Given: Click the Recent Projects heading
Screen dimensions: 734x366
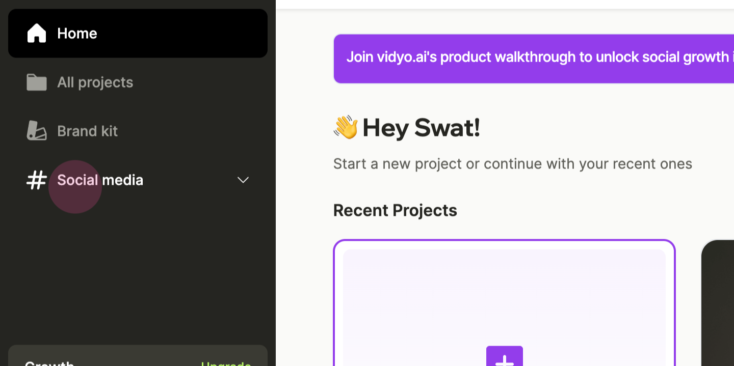Looking at the screenshot, I should pos(395,210).
